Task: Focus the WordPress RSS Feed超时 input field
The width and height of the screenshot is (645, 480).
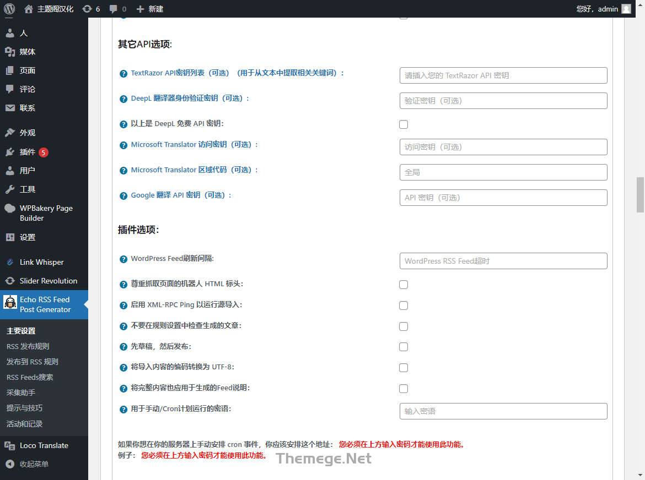Action: coord(503,261)
